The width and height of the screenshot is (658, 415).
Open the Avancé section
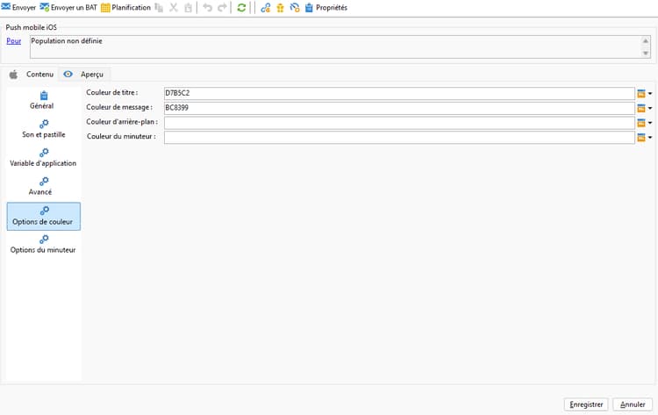pos(40,187)
